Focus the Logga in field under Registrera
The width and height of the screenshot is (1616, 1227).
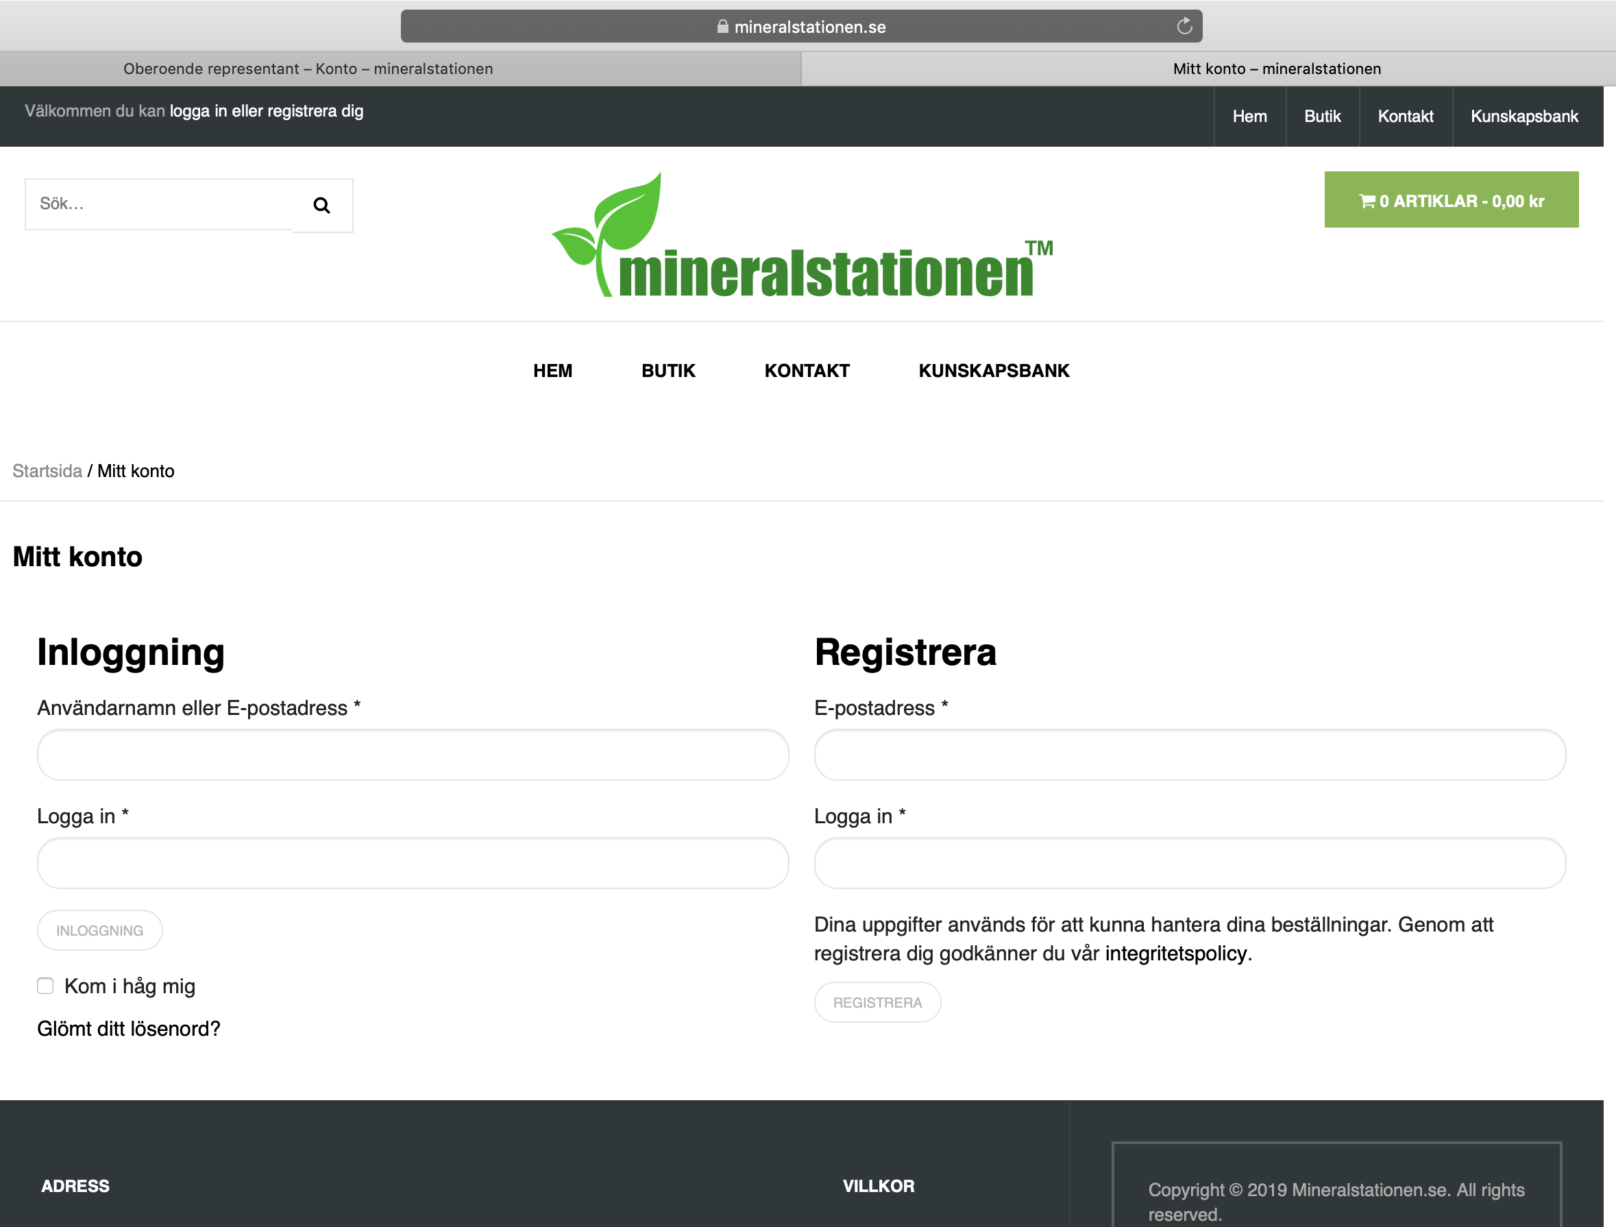click(1189, 862)
